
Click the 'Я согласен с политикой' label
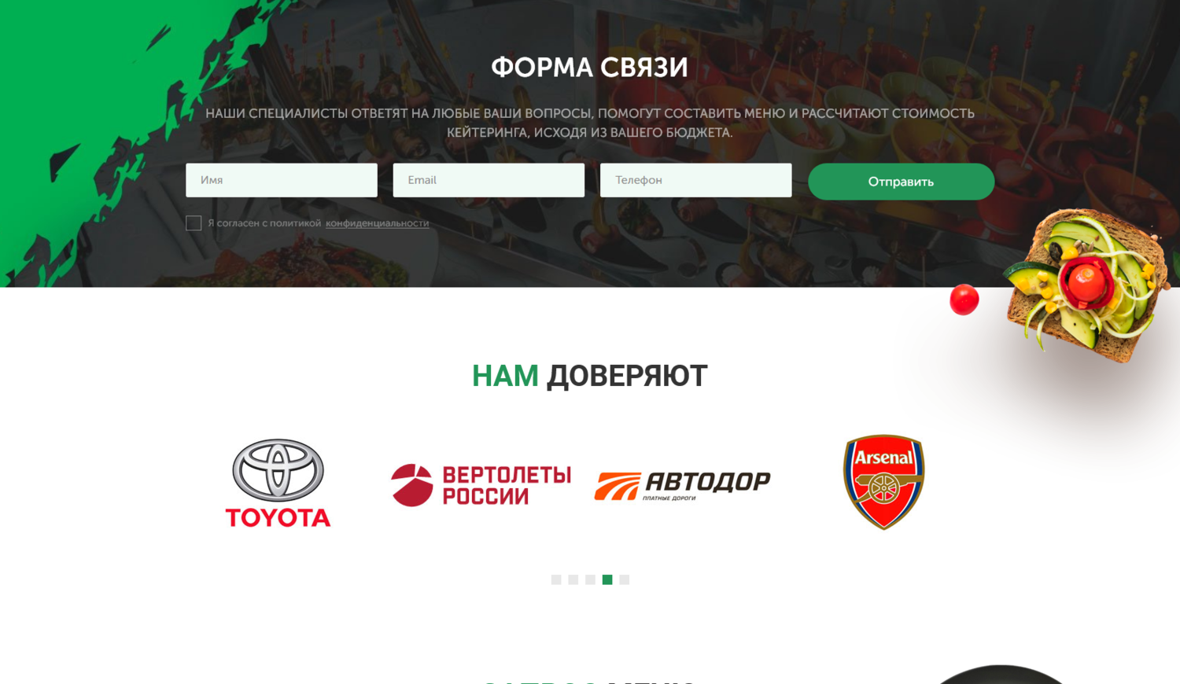(x=264, y=223)
